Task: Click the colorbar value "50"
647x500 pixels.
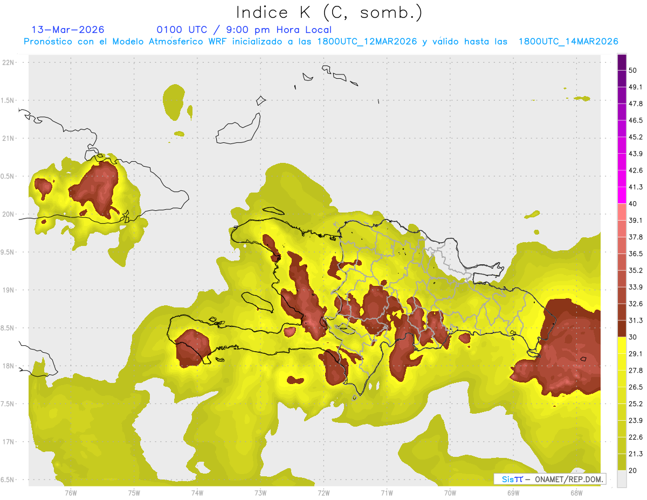Action: pyautogui.click(x=633, y=70)
